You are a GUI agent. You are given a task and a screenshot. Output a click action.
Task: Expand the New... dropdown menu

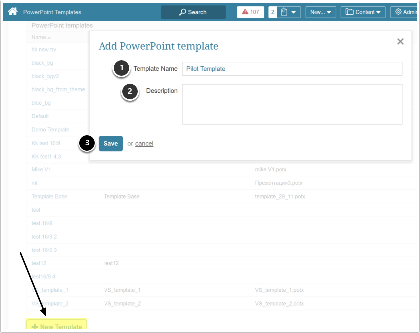click(320, 12)
